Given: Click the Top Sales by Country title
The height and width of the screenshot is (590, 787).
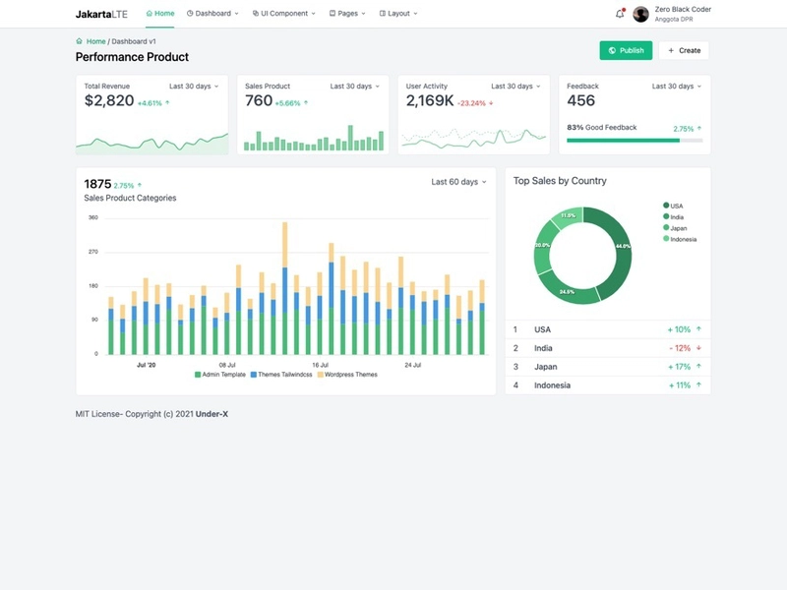Looking at the screenshot, I should [560, 181].
